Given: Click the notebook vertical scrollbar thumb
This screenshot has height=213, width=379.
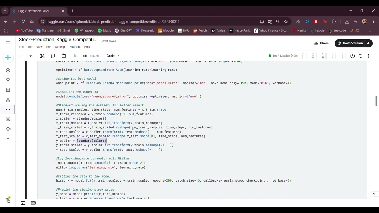Looking at the screenshot, I should [x=376, y=101].
